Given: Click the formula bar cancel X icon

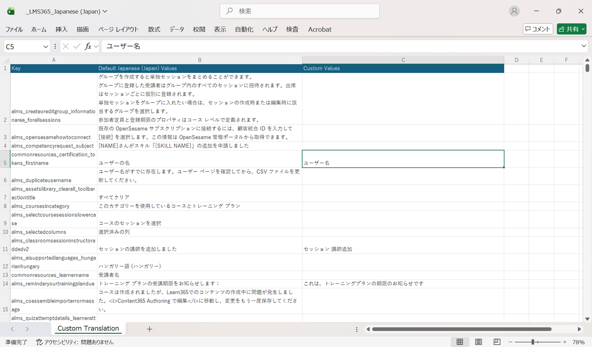Looking at the screenshot, I should (66, 46).
